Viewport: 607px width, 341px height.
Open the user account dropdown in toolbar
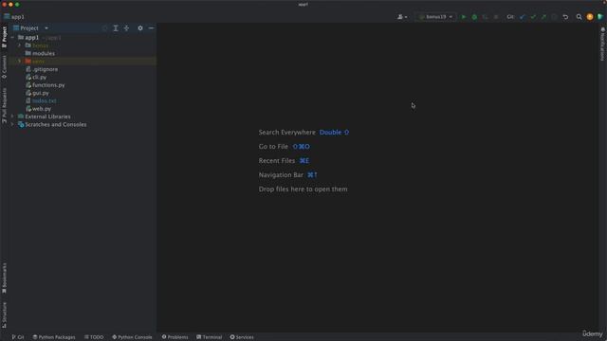pyautogui.click(x=402, y=17)
